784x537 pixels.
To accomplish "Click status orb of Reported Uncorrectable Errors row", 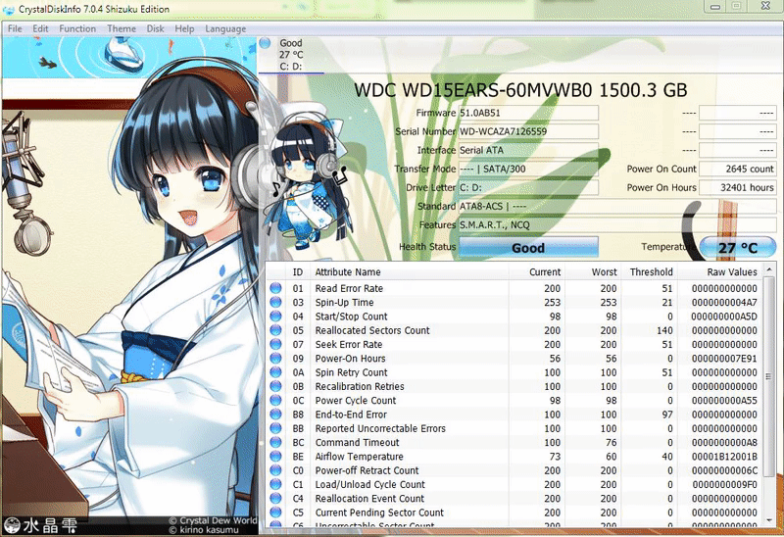I will pyautogui.click(x=275, y=428).
